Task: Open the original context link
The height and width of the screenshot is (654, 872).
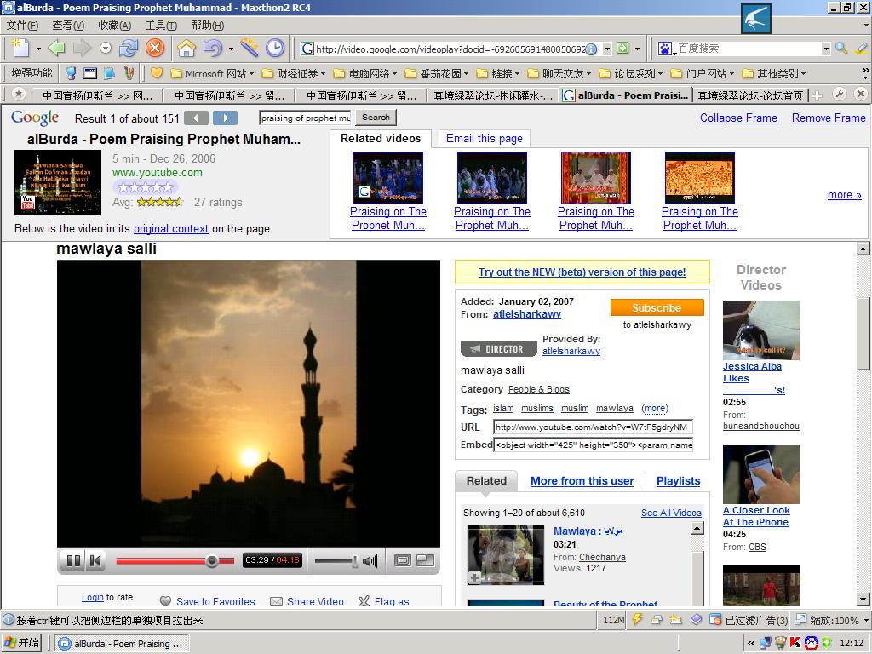Action: click(x=170, y=228)
